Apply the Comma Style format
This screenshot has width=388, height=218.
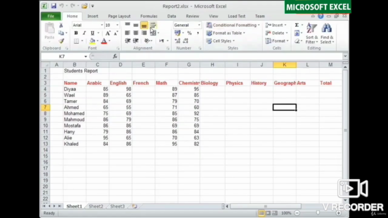tap(198, 33)
